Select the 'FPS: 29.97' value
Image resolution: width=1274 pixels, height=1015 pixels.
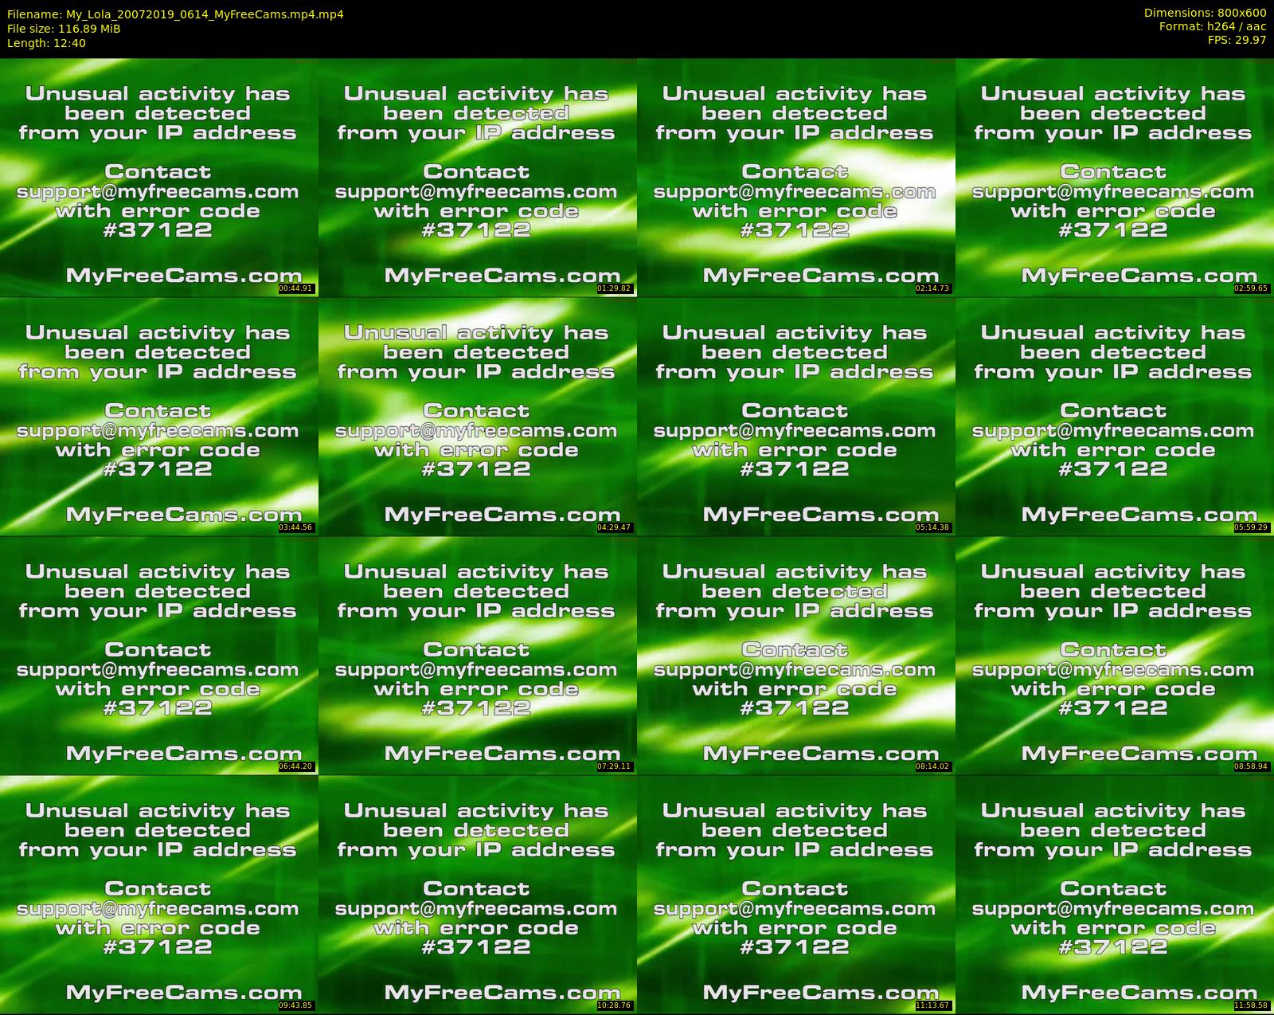coord(1237,40)
